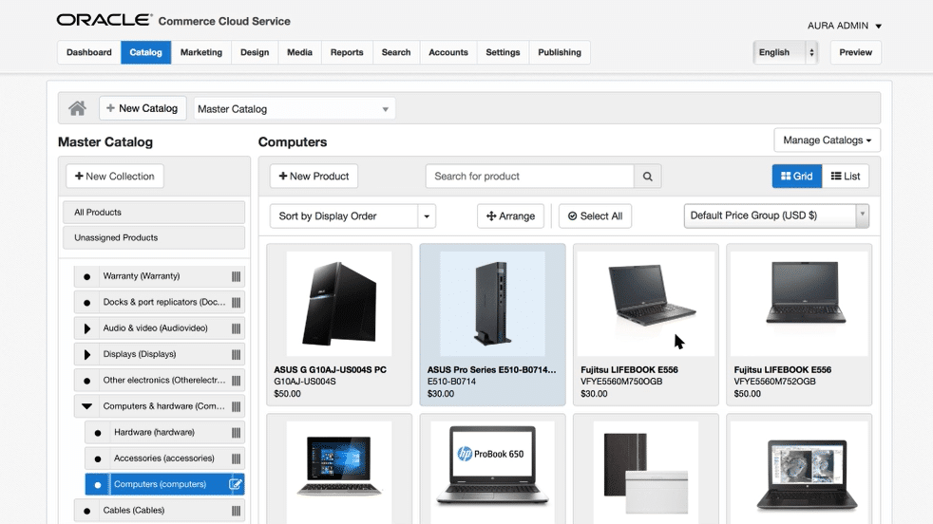
Task: Open the Manage Catalogs dropdown
Action: click(x=828, y=140)
